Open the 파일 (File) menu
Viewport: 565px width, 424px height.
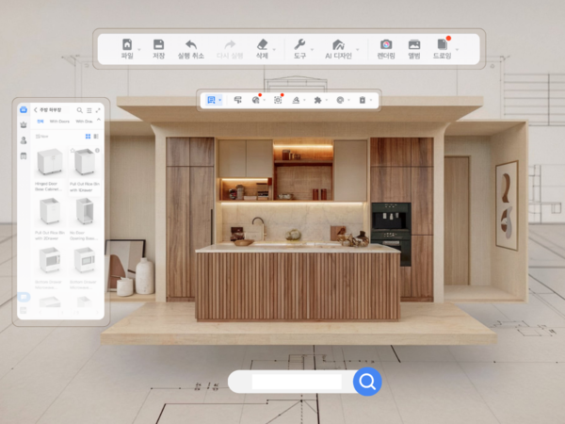(127, 47)
